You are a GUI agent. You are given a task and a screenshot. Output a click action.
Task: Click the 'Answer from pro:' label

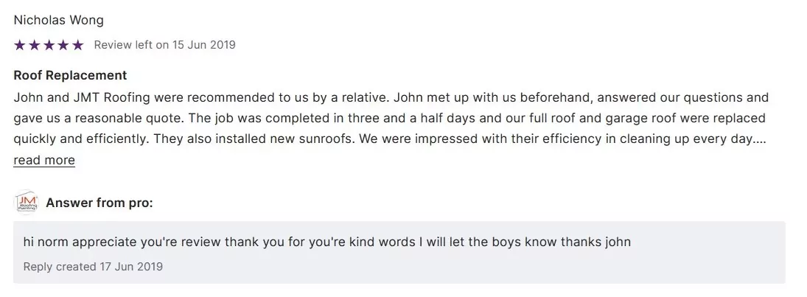pos(99,203)
